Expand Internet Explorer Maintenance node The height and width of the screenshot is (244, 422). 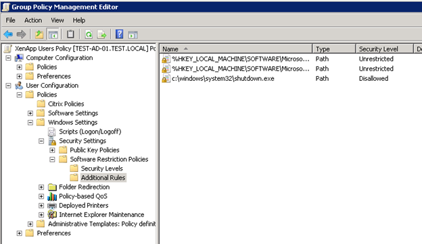[41, 215]
